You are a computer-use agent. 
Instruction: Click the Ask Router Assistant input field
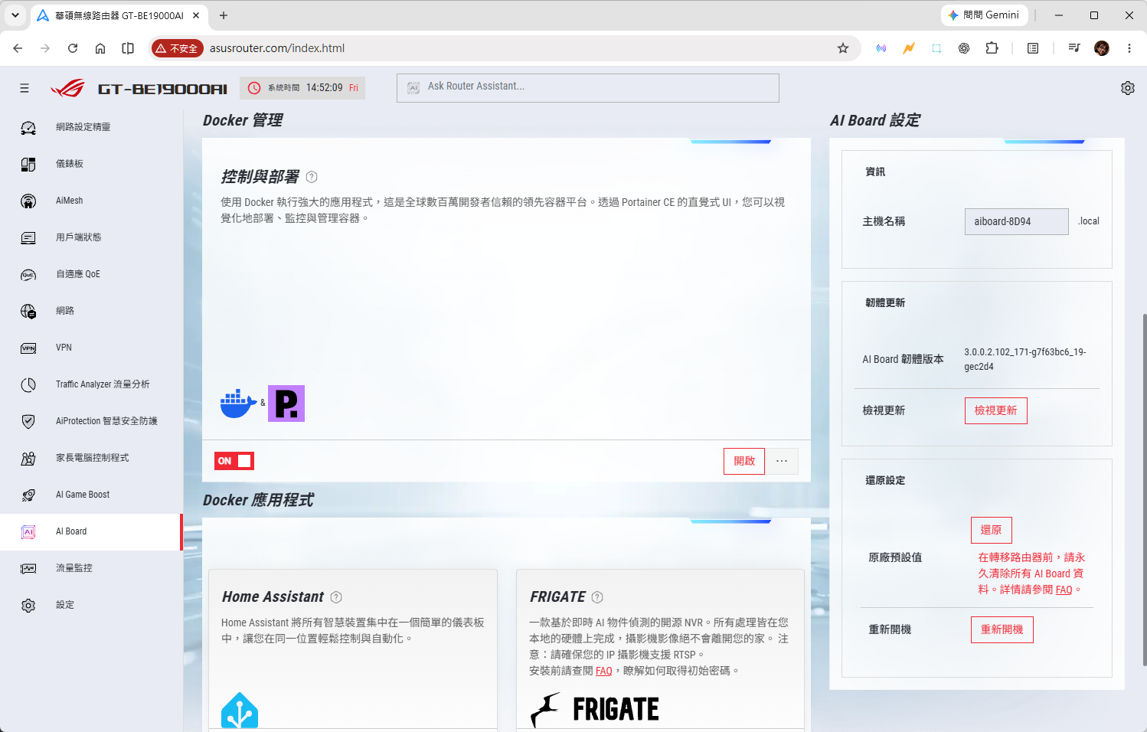[x=588, y=88]
